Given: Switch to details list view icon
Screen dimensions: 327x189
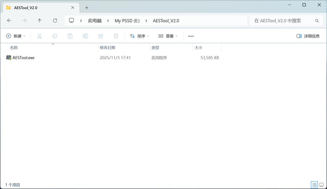Looking at the screenshot, I should tap(314, 185).
